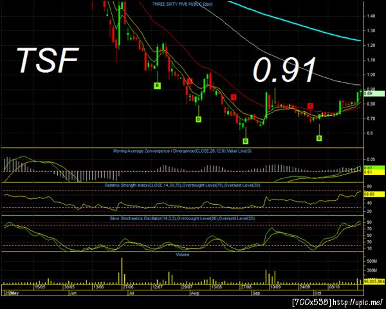This screenshot has width=386, height=309.
Task: Click the 1.00 price axis label
Action: (x=371, y=75)
